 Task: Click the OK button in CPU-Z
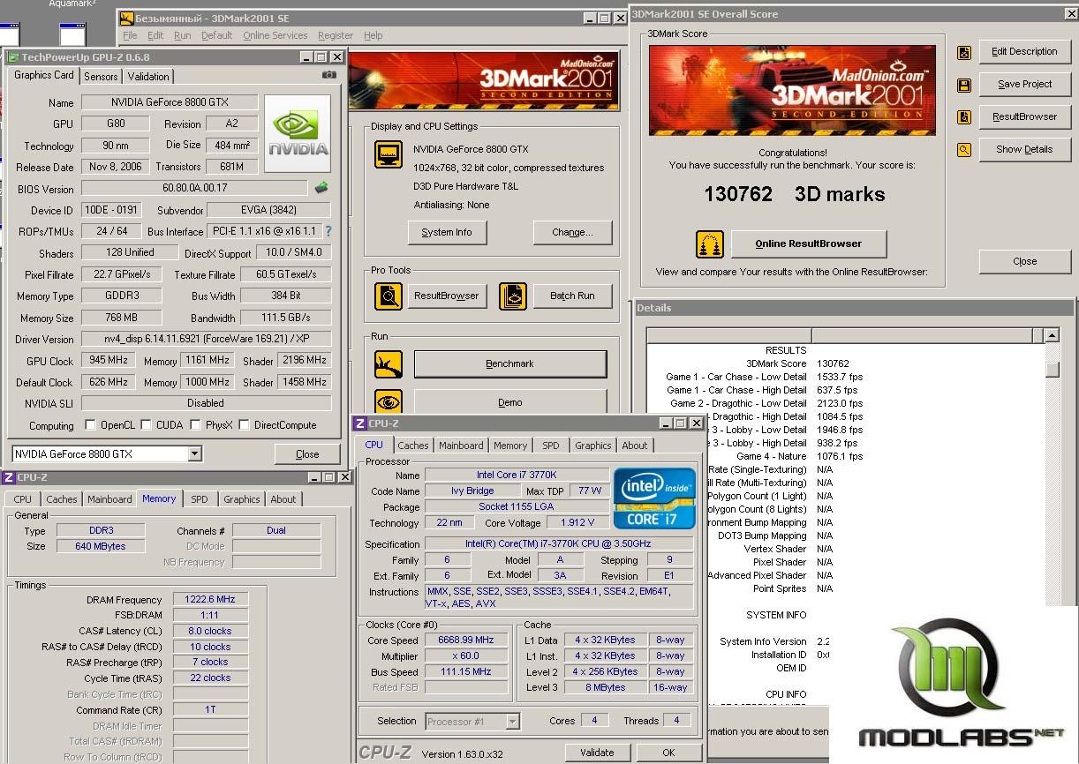[668, 753]
